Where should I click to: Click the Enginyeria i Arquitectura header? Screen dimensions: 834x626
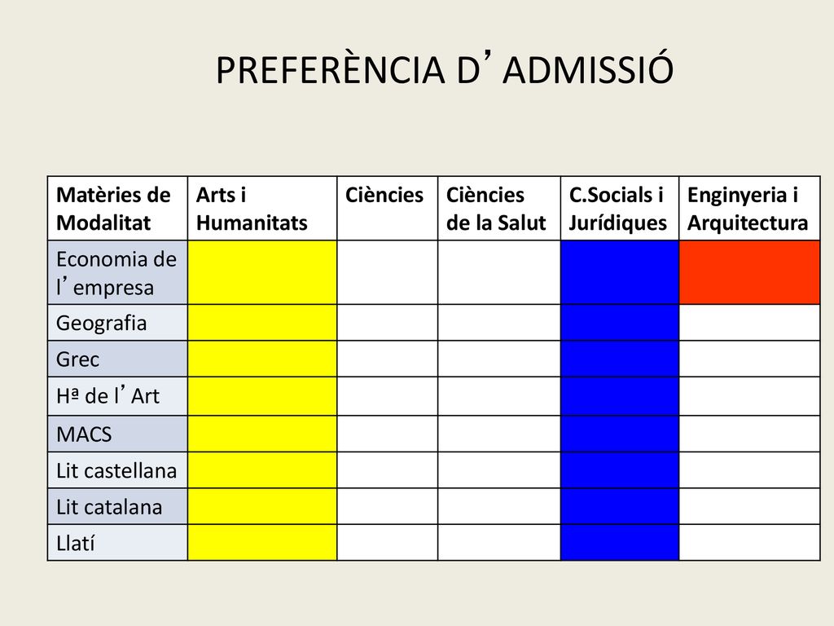[x=749, y=209]
